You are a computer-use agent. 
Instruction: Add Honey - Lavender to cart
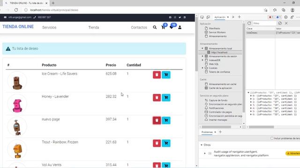pyautogui.click(x=166, y=98)
